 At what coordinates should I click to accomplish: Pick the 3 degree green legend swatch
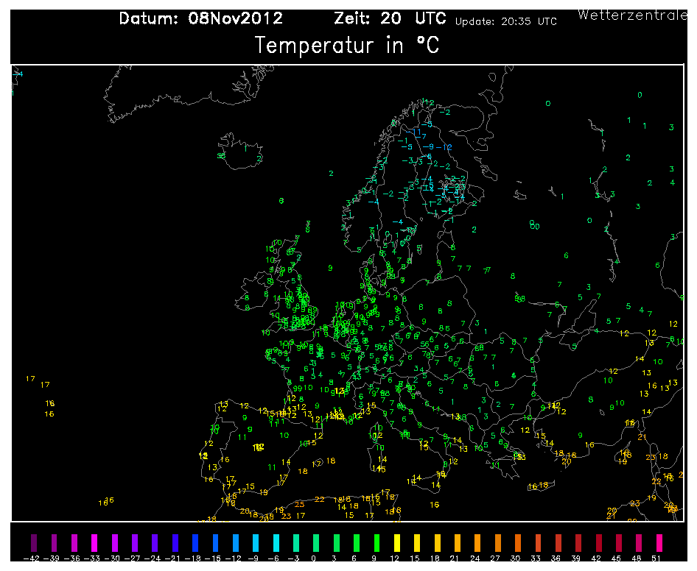click(x=337, y=543)
